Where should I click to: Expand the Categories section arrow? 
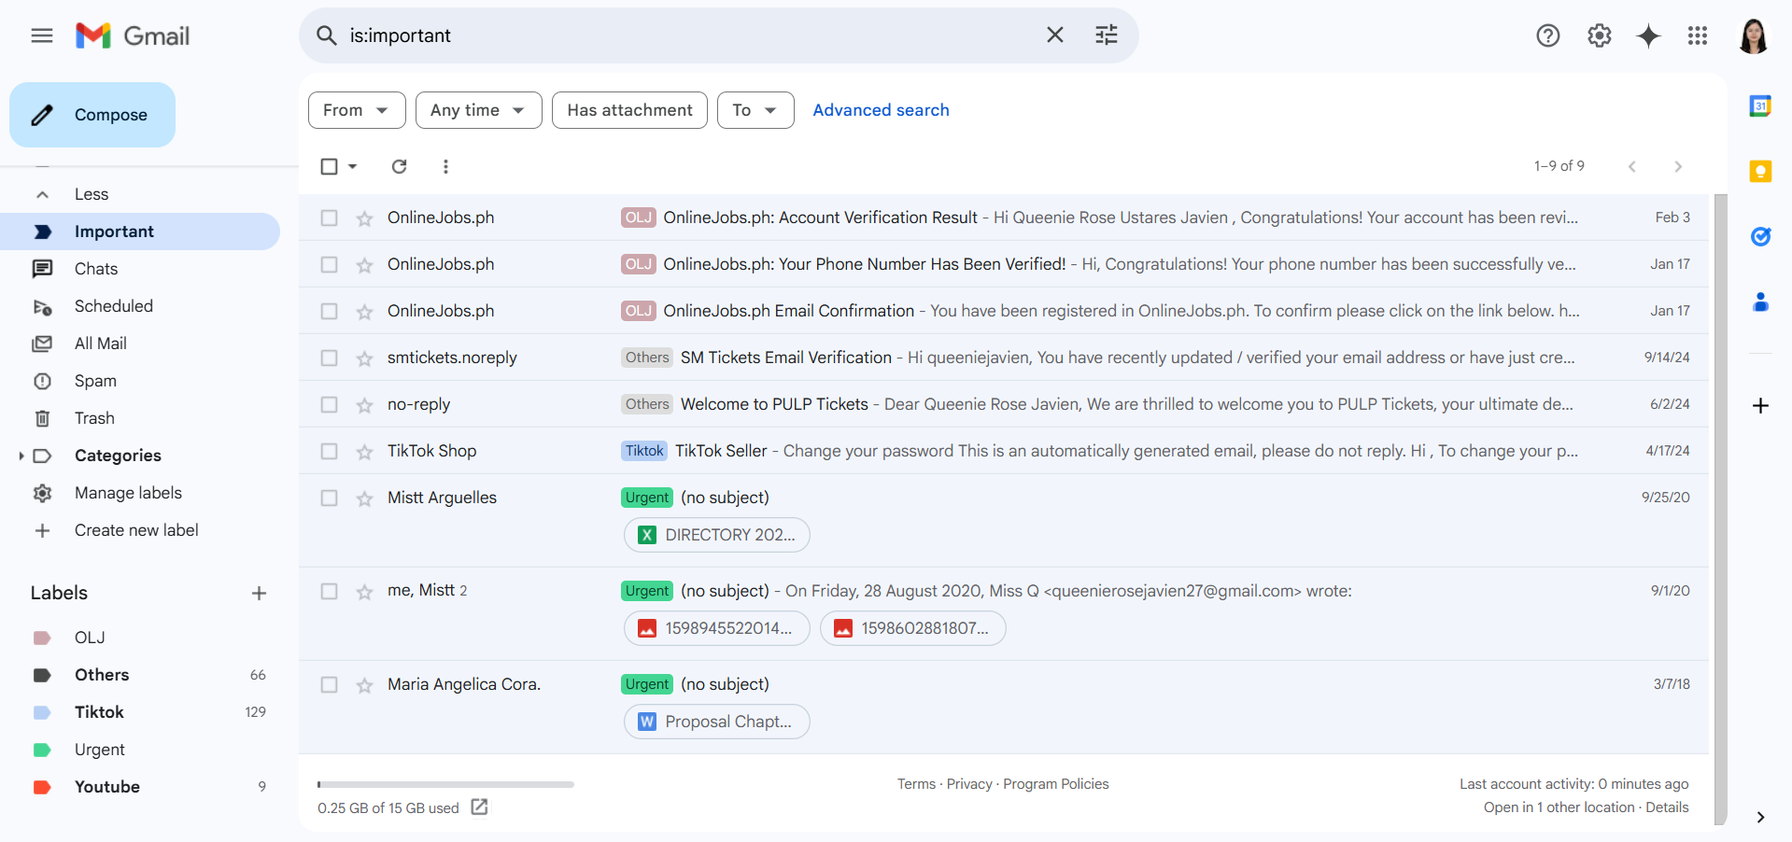click(x=21, y=456)
